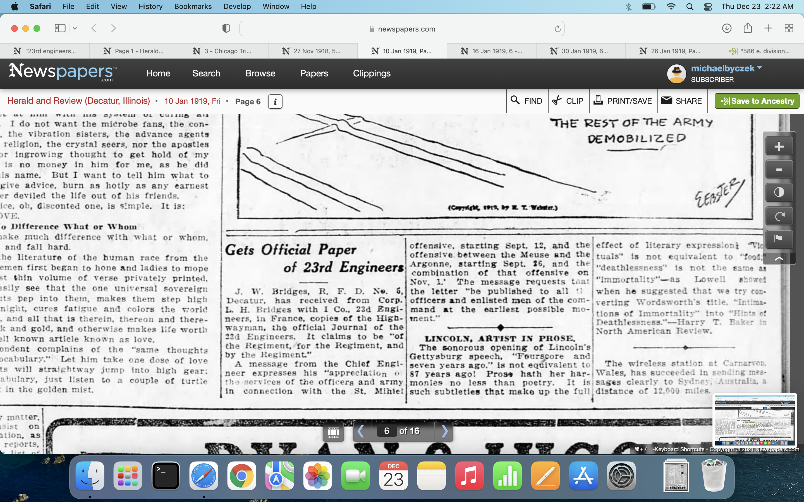804x502 pixels.
Task: Click Save to Ancestry button
Action: point(757,101)
